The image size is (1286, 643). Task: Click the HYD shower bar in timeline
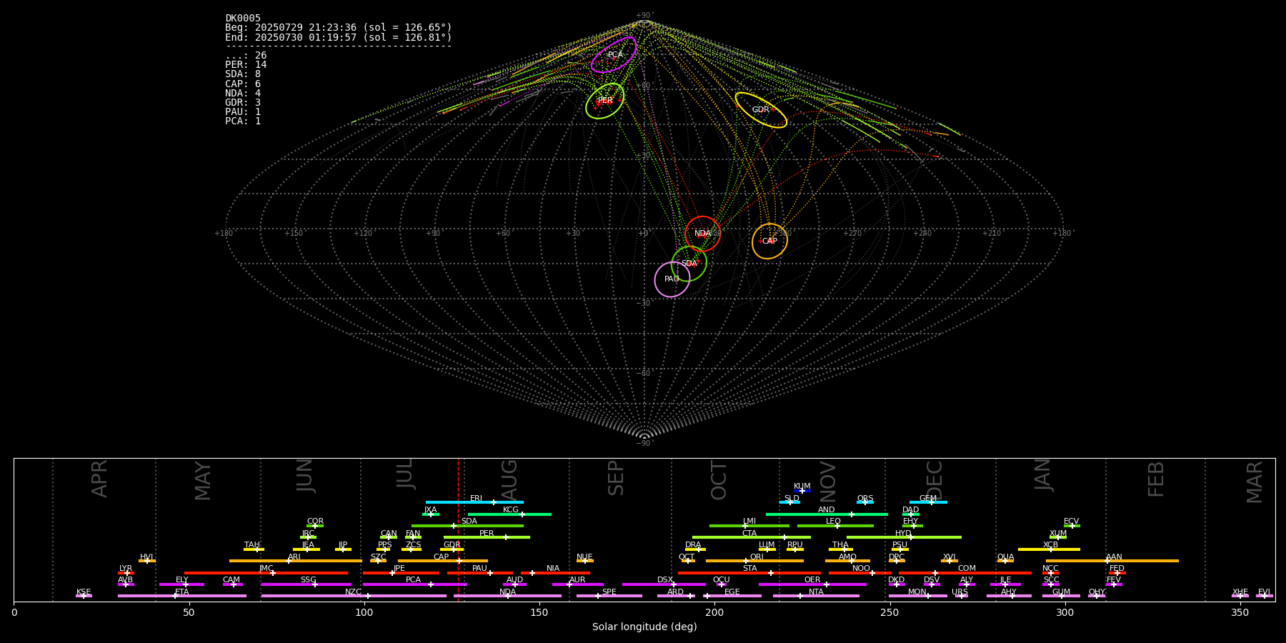904,537
